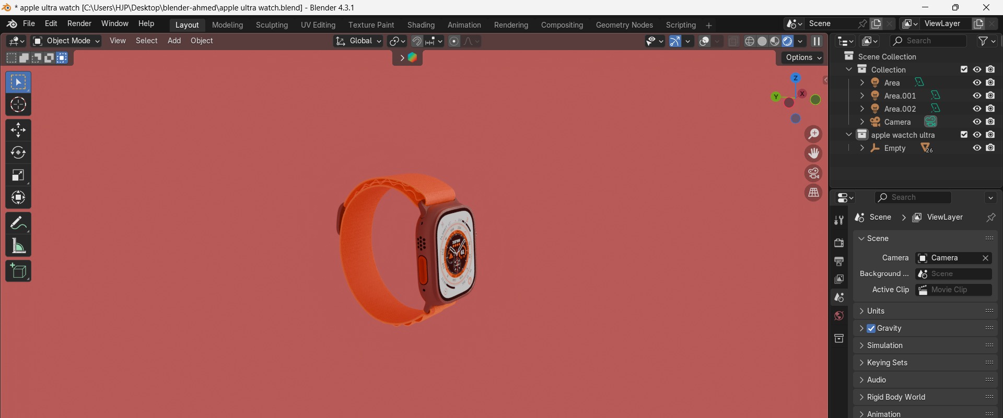Toggle snapping magnet in header
1003x418 pixels.
pyautogui.click(x=417, y=41)
